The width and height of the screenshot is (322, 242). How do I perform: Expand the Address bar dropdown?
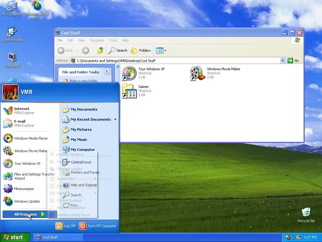[282, 60]
